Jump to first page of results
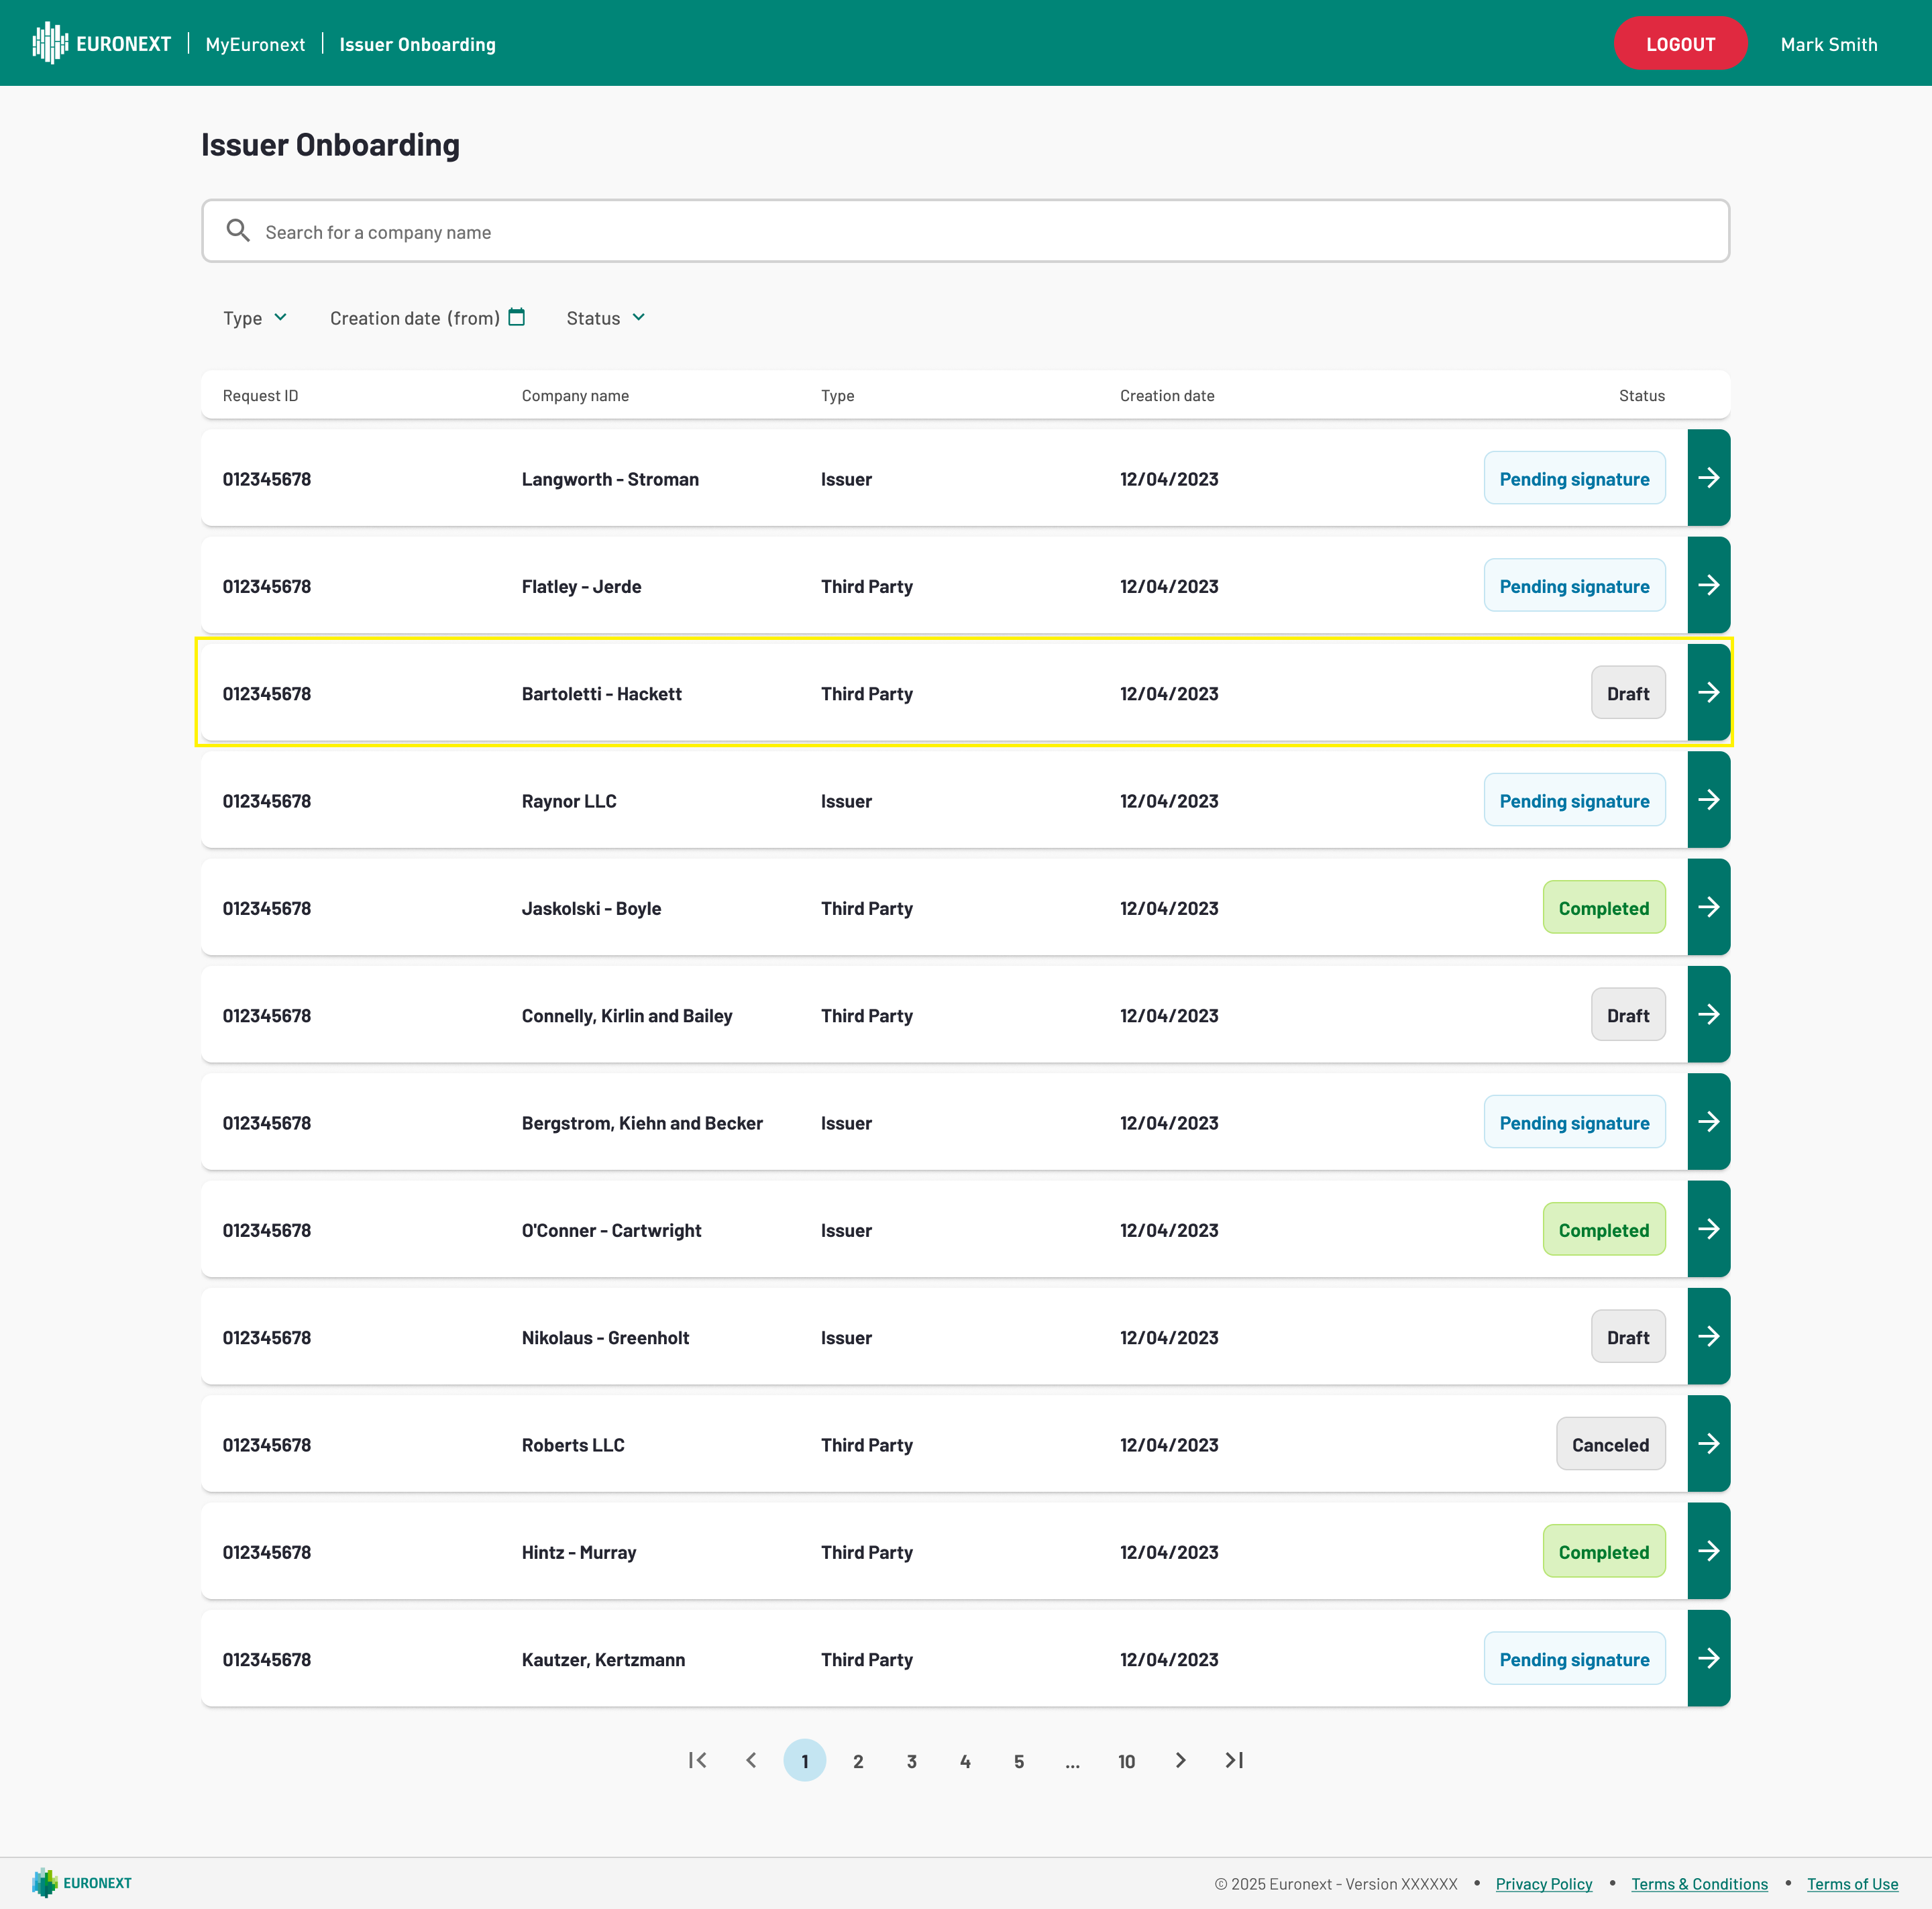 [x=698, y=1760]
